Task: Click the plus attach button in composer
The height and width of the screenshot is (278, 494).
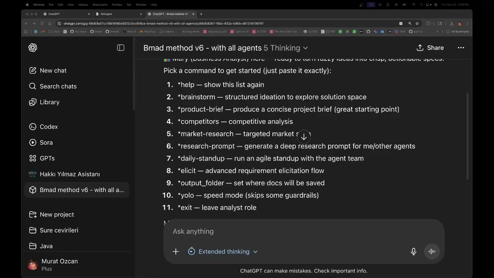Action: [x=176, y=252]
